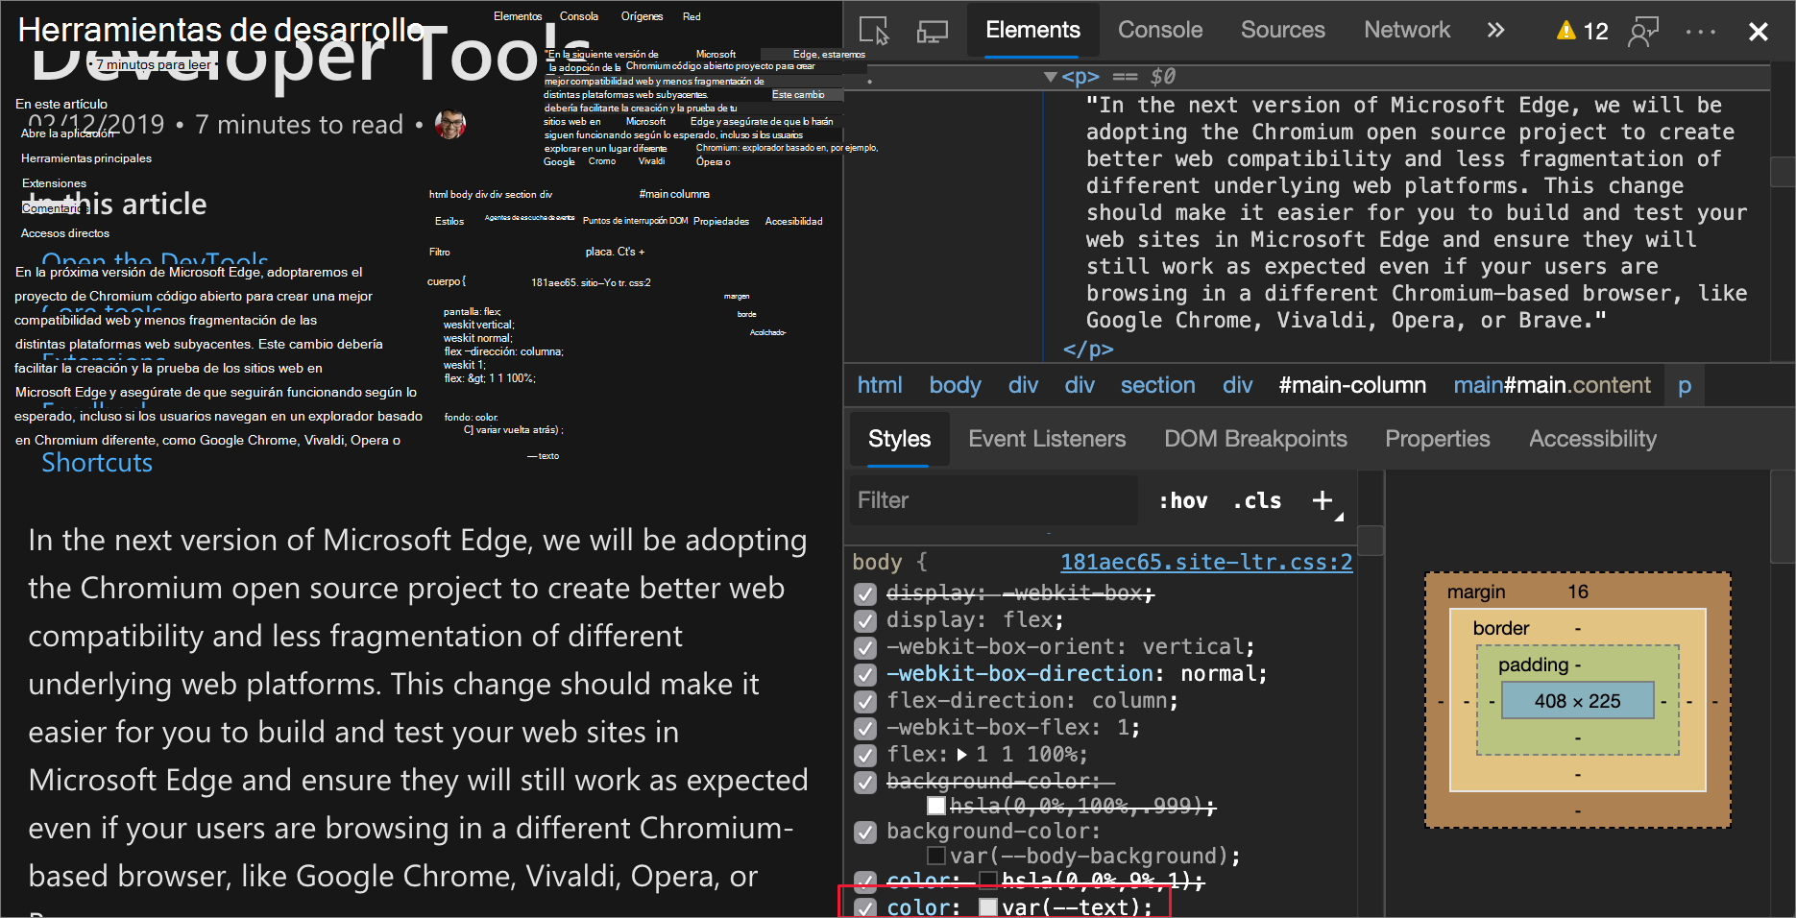Open the Event Listeners tab
This screenshot has height=918, width=1796.
pyautogui.click(x=1047, y=439)
